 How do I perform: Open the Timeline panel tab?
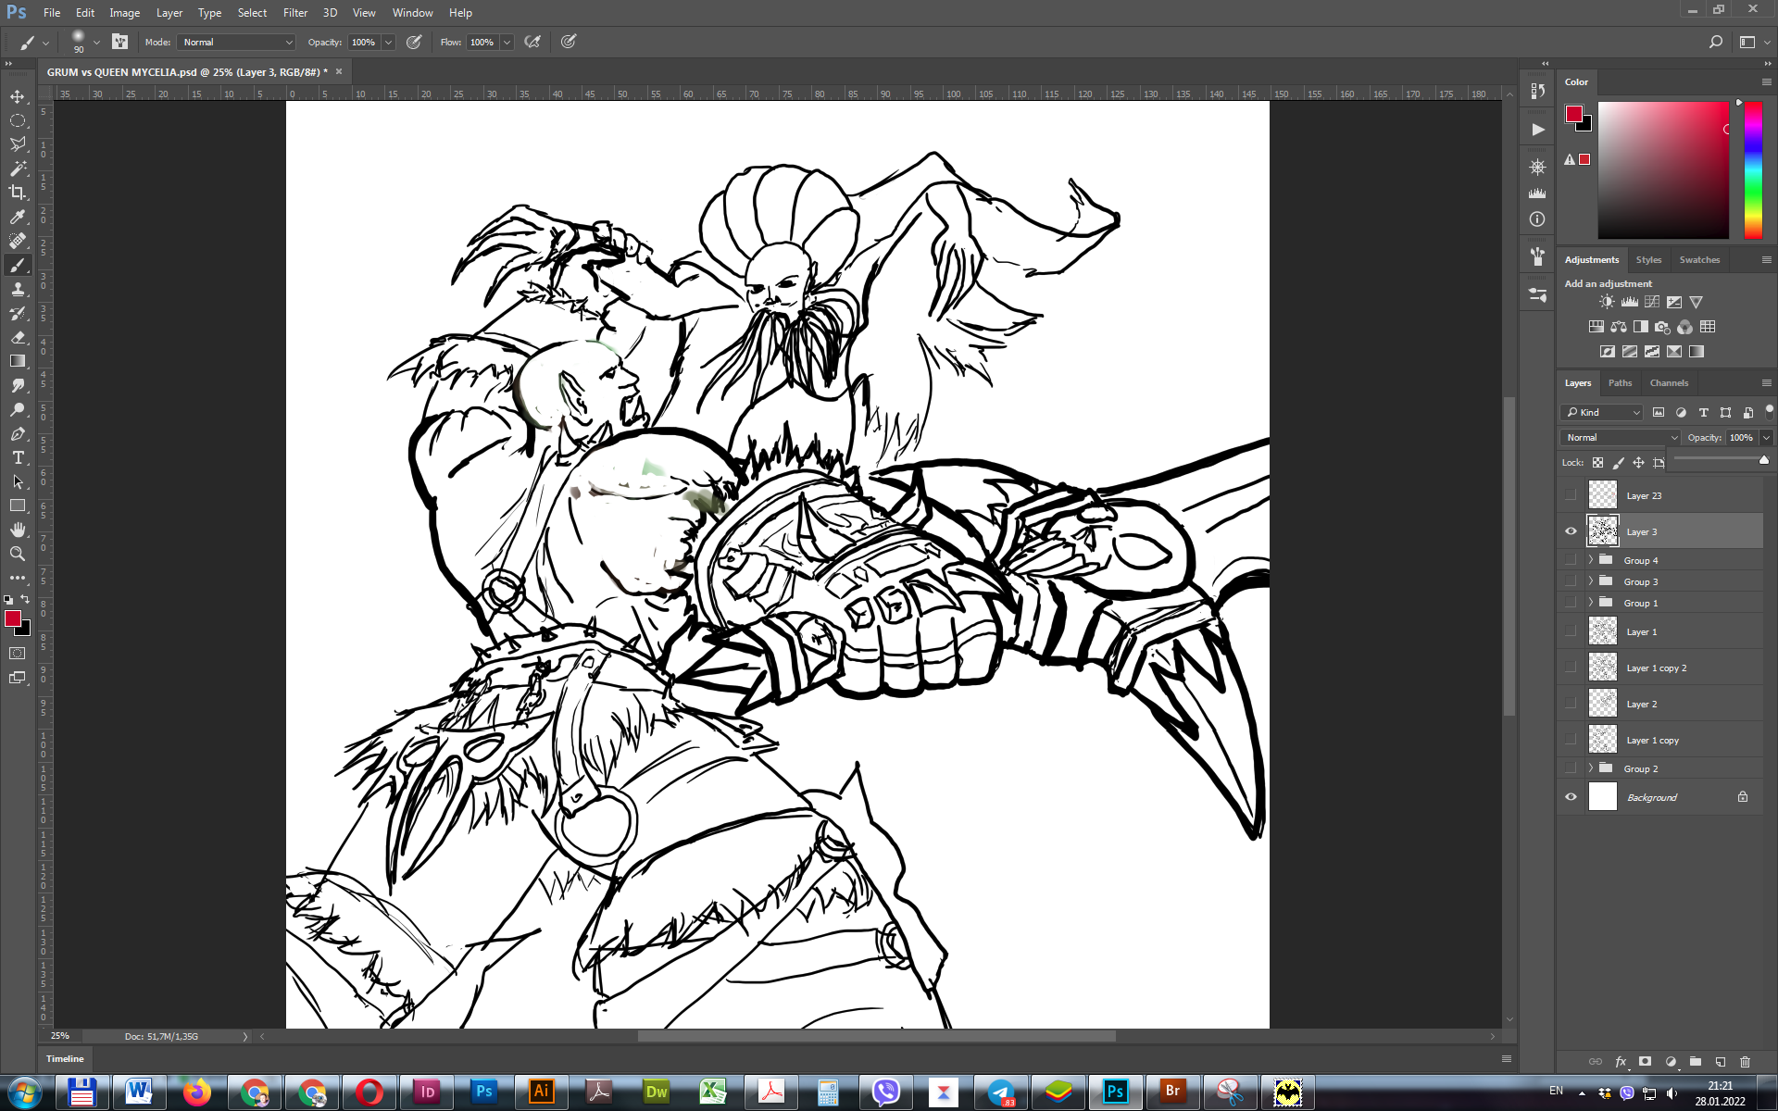pos(65,1058)
